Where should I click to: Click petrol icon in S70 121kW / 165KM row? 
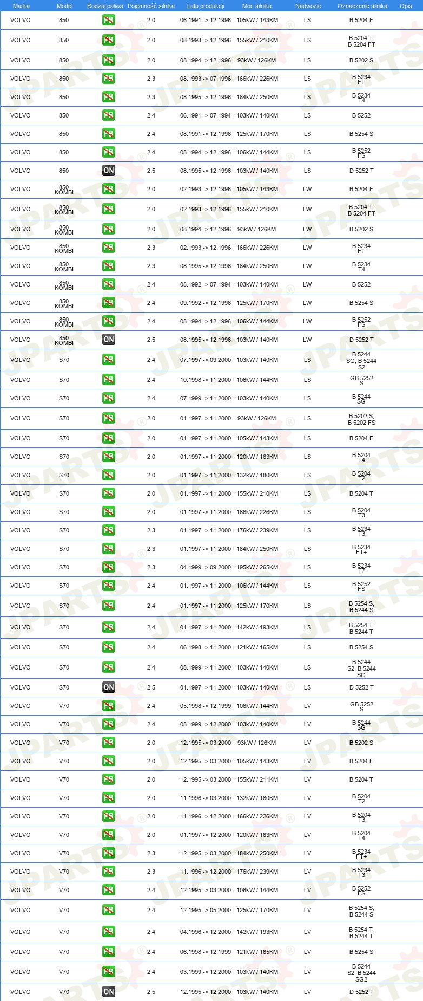pyautogui.click(x=109, y=647)
